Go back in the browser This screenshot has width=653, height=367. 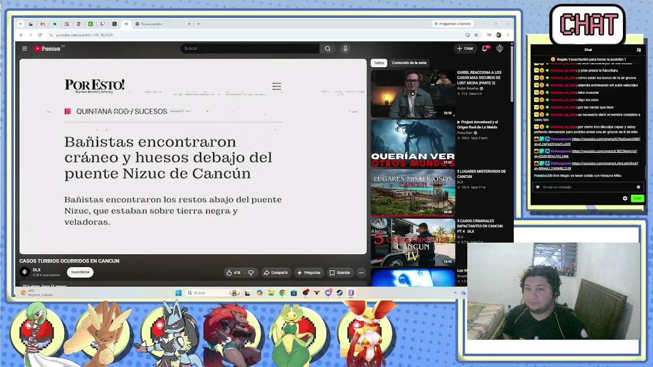(x=21, y=35)
